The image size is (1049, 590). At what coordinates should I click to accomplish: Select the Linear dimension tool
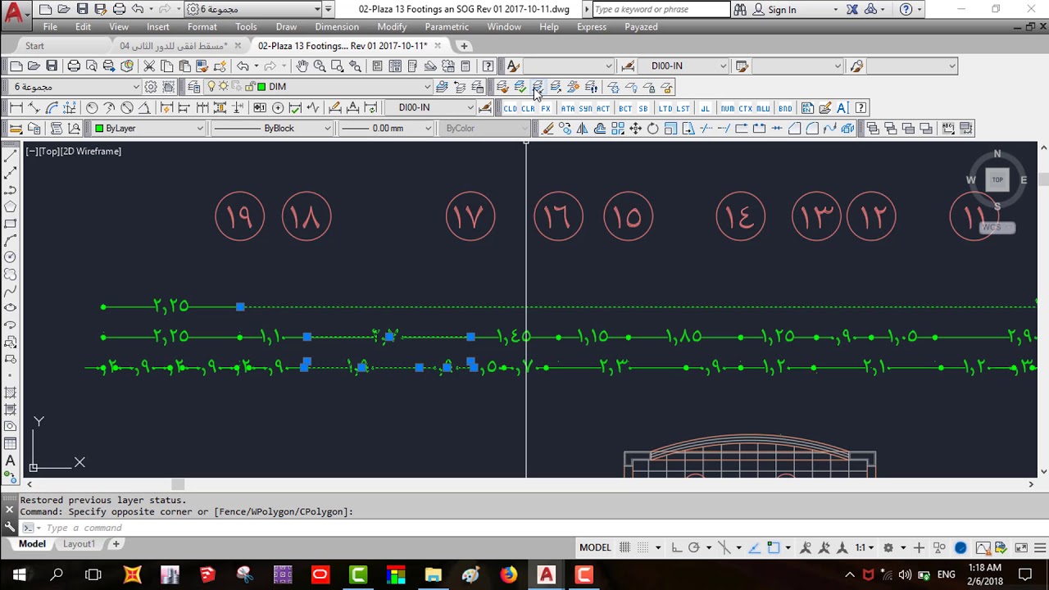pyautogui.click(x=16, y=107)
